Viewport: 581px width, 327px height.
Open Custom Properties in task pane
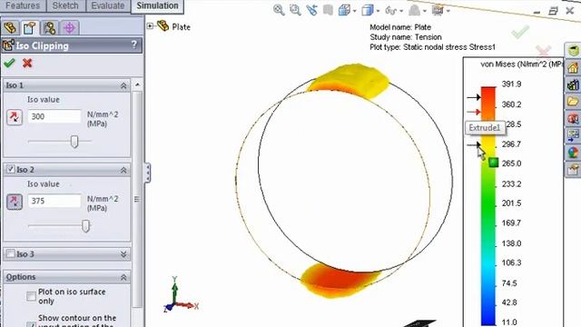pos(573,170)
